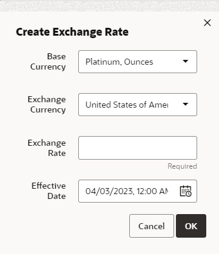Select the 'United States of Amer' value text

pos(127,105)
